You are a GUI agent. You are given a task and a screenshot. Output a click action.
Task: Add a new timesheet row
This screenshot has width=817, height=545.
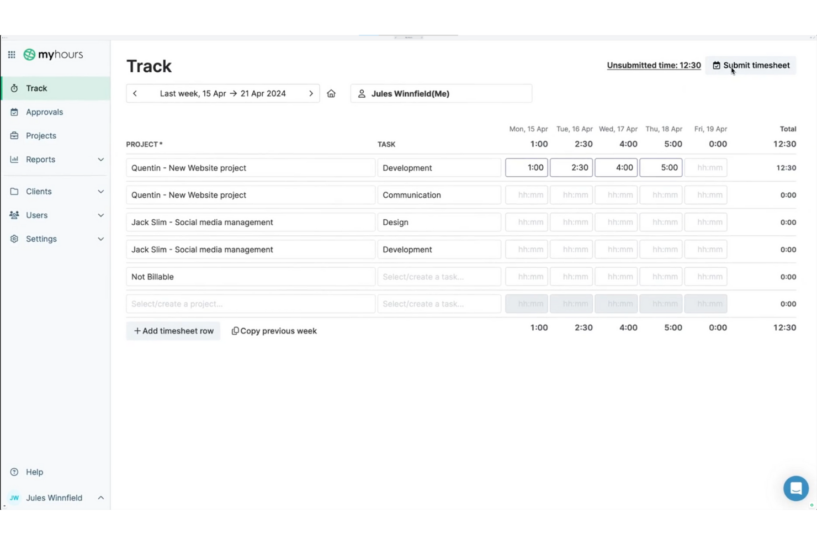coord(173,331)
